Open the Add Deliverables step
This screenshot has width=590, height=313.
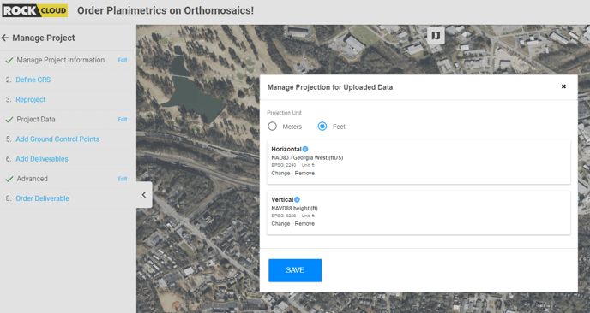click(42, 159)
